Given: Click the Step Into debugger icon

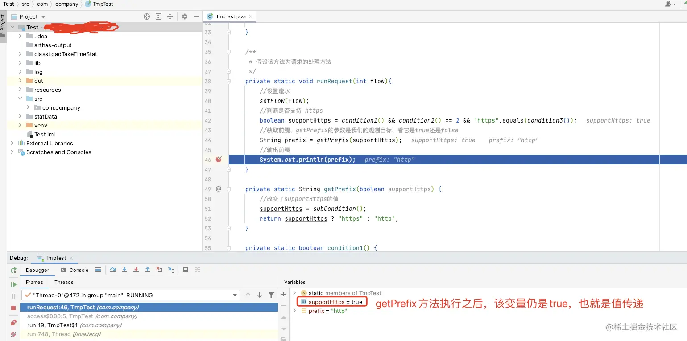Looking at the screenshot, I should point(124,270).
